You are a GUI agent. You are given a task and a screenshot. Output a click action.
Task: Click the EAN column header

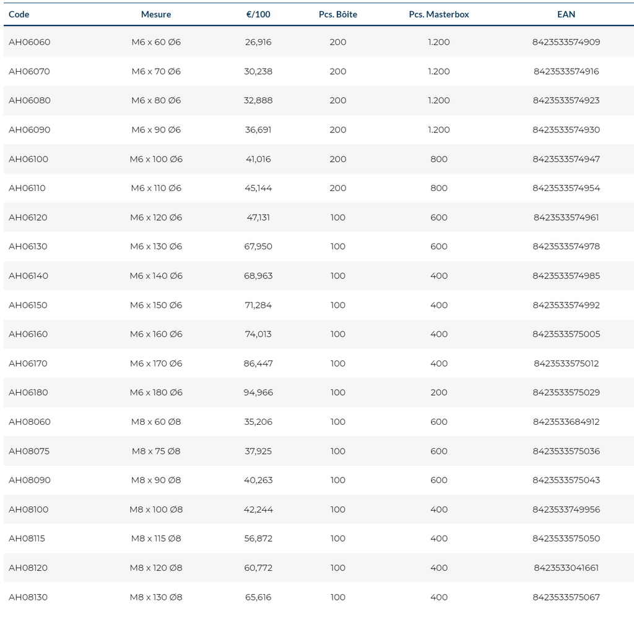(x=566, y=15)
